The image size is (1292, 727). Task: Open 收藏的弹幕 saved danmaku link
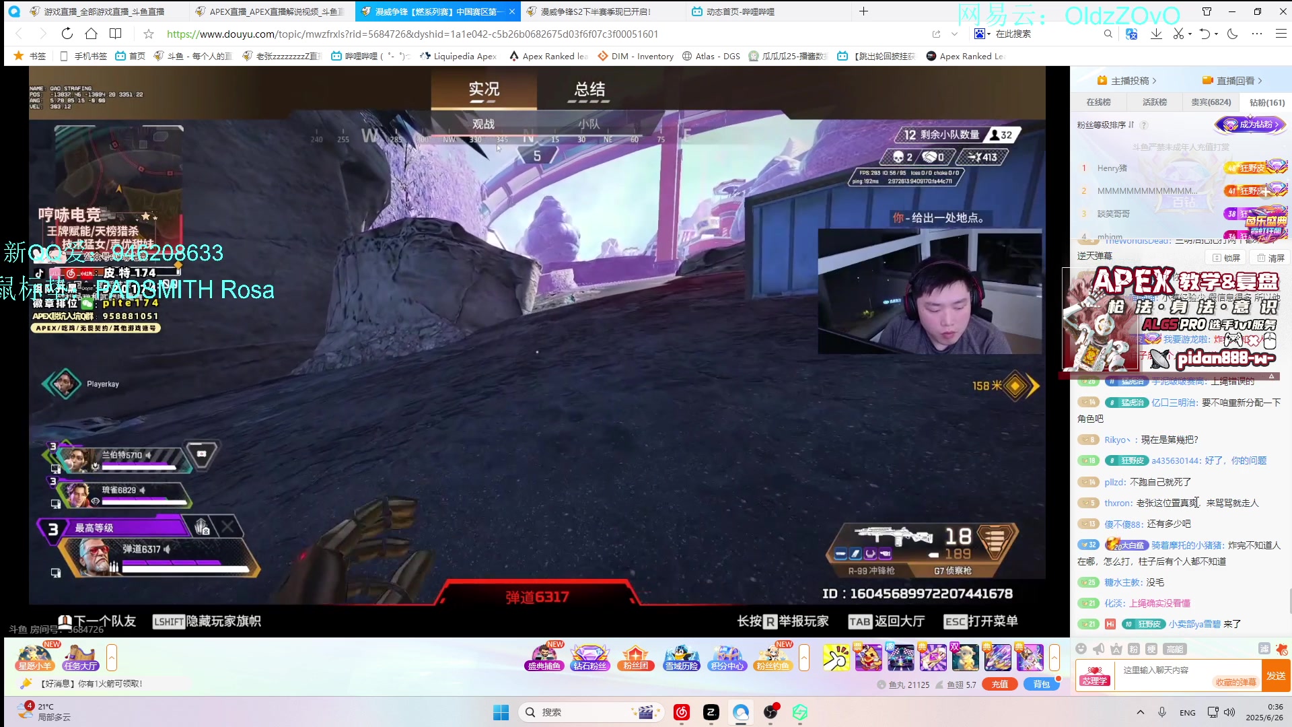tap(1235, 683)
